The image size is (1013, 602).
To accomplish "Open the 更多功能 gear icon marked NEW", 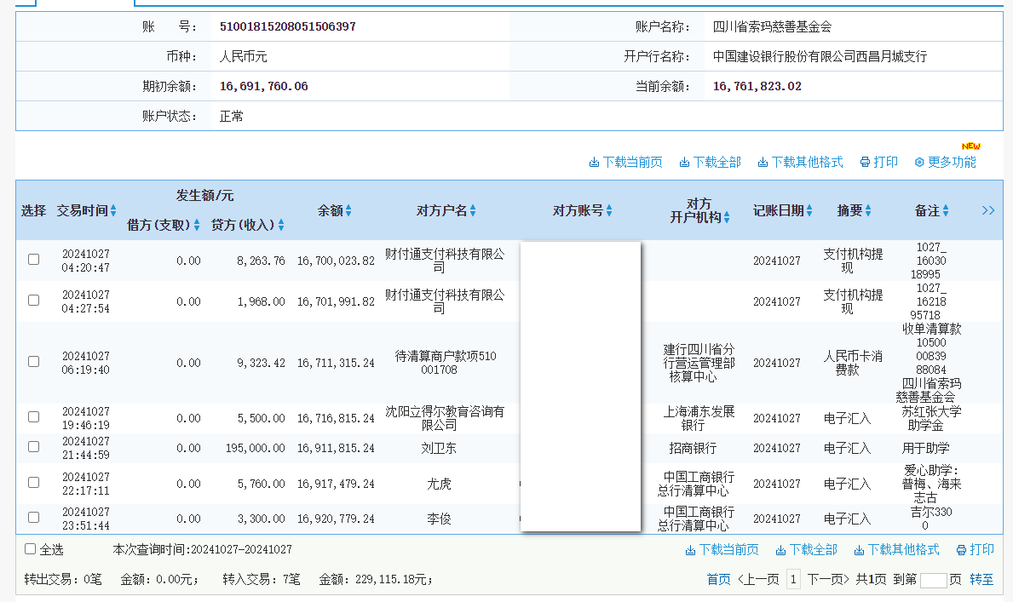I will click(919, 162).
